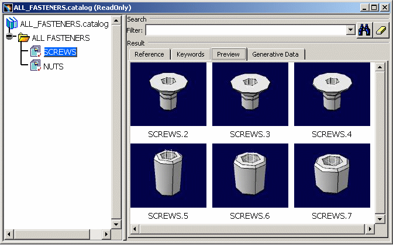Click the eraser clear-filter icon
The image size is (393, 245).
tap(381, 30)
